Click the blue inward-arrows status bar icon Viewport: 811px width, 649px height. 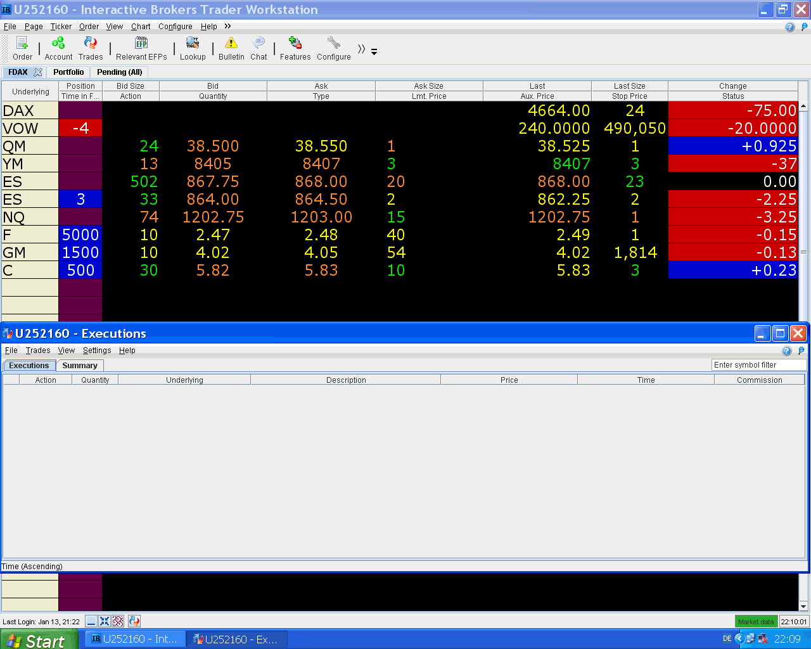105,621
